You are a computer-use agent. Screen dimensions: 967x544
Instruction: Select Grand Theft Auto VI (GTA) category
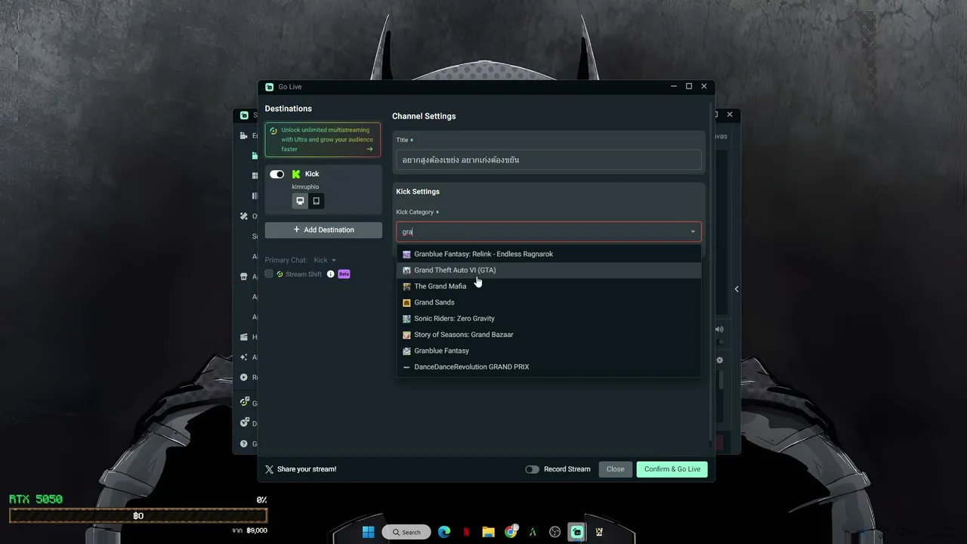coord(548,270)
